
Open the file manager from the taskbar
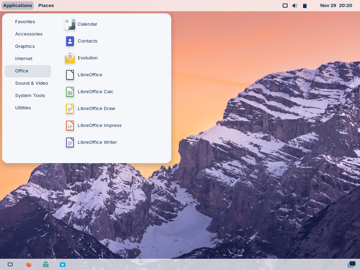(46, 264)
